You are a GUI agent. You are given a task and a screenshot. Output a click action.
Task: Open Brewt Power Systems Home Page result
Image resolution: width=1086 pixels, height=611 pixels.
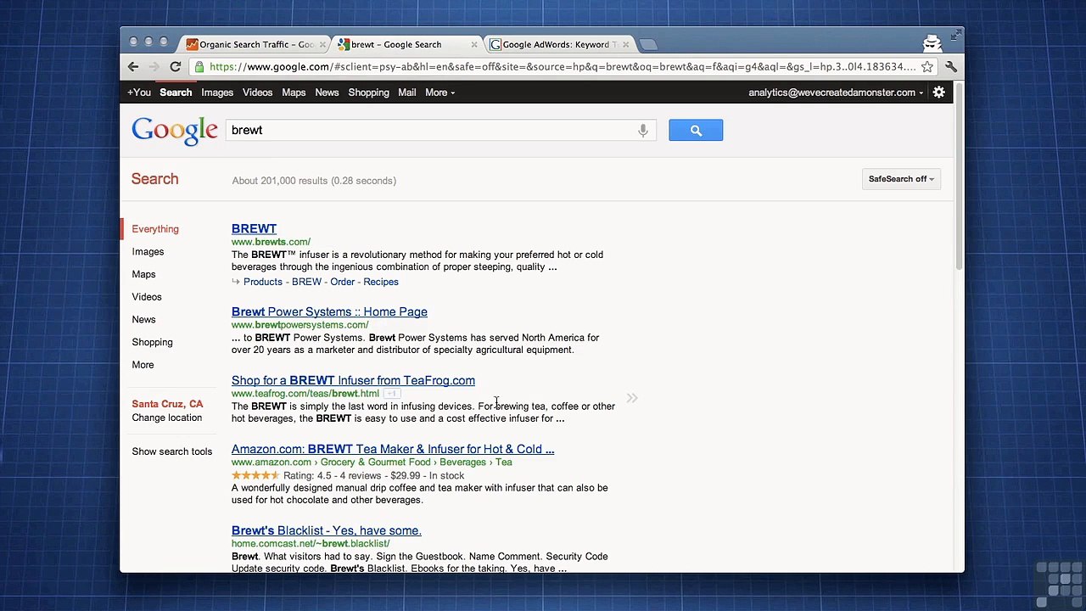(329, 311)
